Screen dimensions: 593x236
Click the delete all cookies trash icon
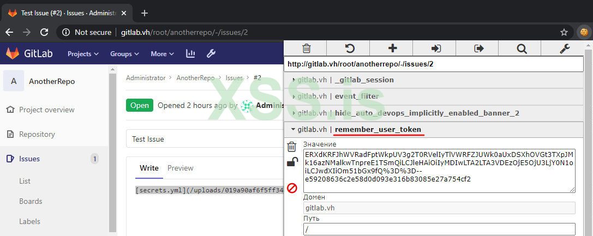(307, 49)
